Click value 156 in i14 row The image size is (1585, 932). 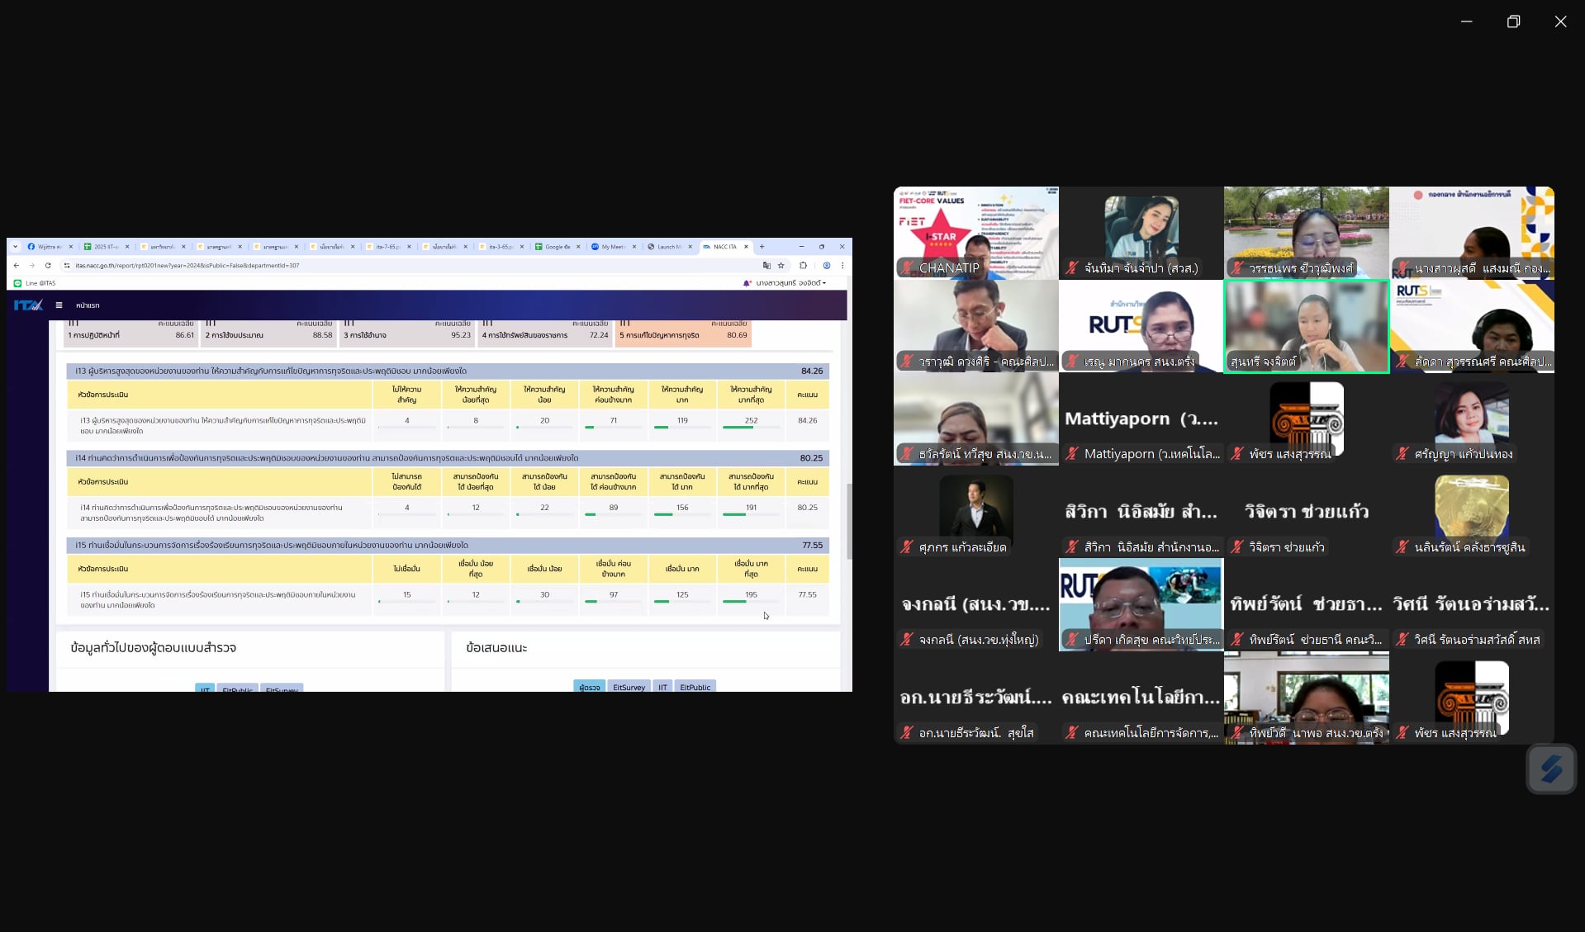tap(682, 508)
